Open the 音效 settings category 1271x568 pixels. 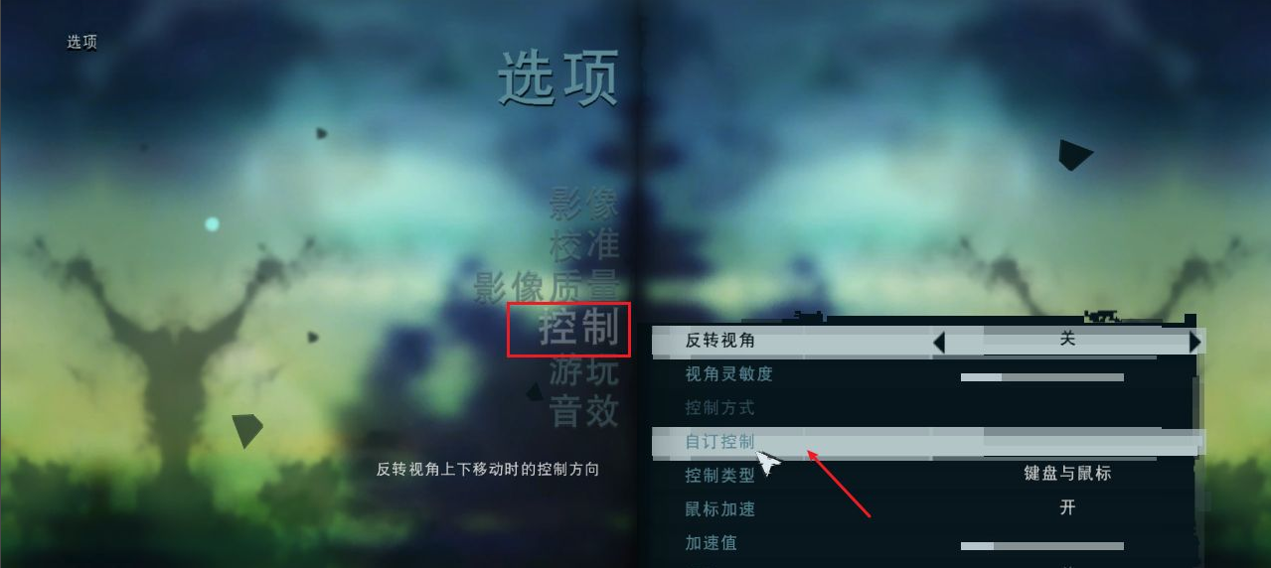584,411
